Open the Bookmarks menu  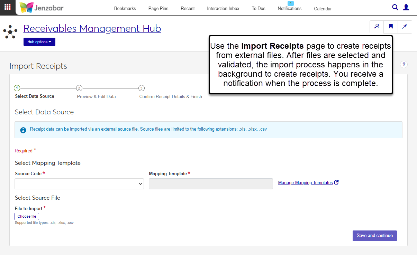click(125, 9)
